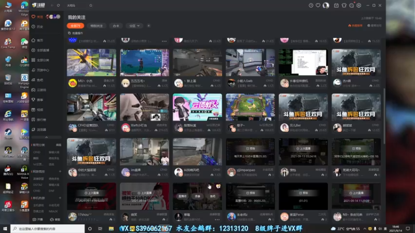Image resolution: width=415 pixels, height=233 pixels.
Task: Open File Explorer from the taskbar
Action: [x=111, y=228]
